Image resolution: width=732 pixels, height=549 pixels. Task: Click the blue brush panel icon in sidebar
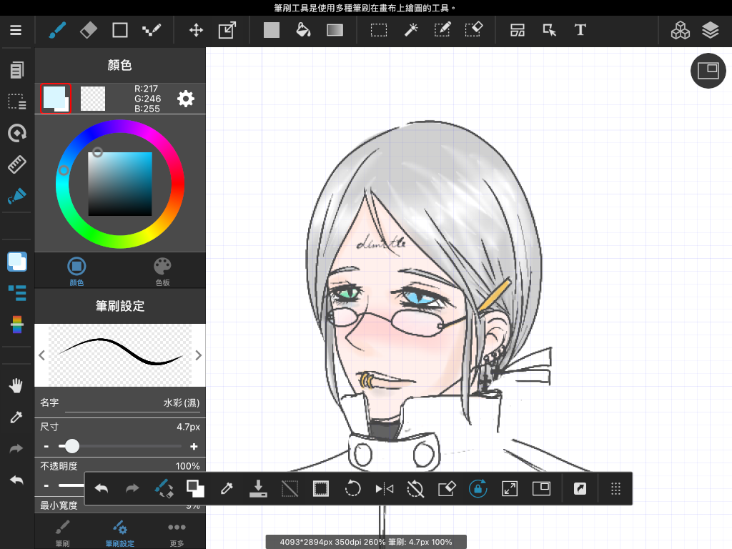[x=17, y=196]
